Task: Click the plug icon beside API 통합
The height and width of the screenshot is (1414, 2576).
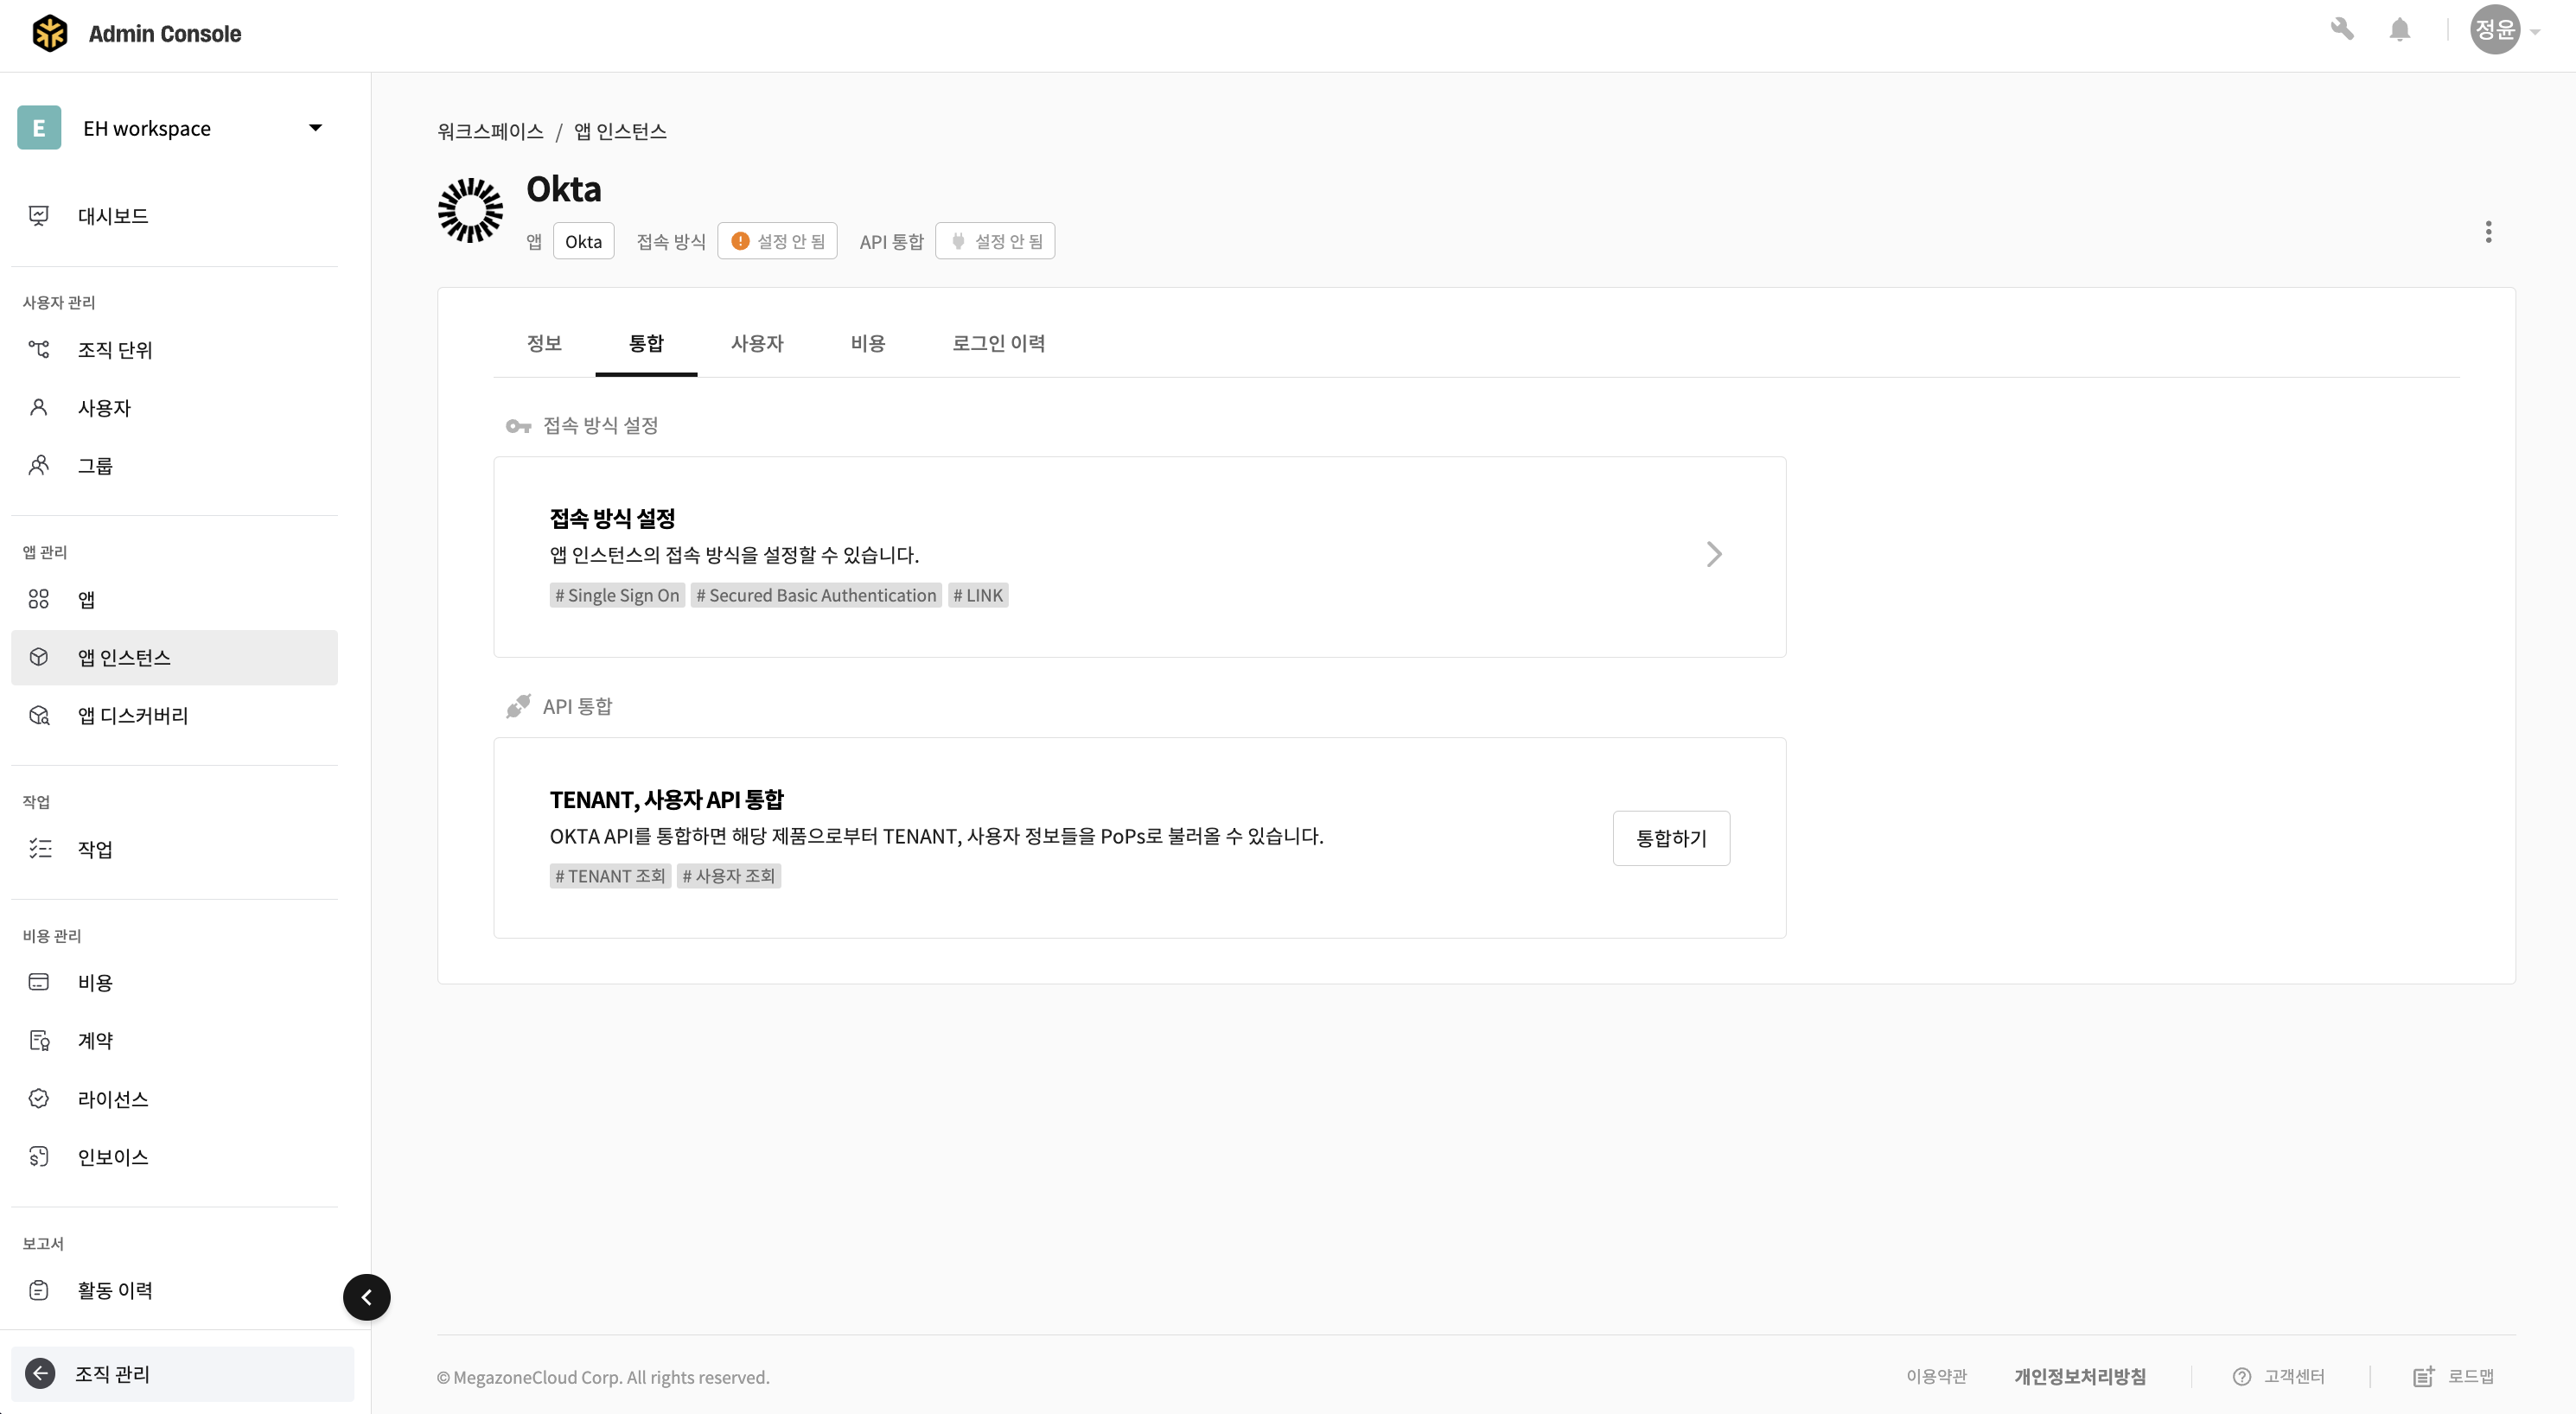Action: pyautogui.click(x=518, y=706)
